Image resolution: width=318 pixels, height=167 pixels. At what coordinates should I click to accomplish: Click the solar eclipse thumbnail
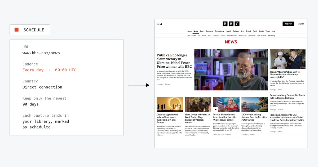(170, 104)
